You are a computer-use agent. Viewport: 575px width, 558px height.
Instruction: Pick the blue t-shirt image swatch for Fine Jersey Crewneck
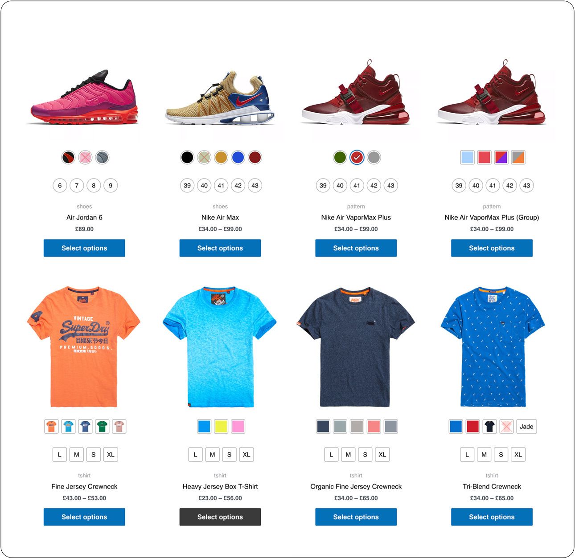click(85, 427)
